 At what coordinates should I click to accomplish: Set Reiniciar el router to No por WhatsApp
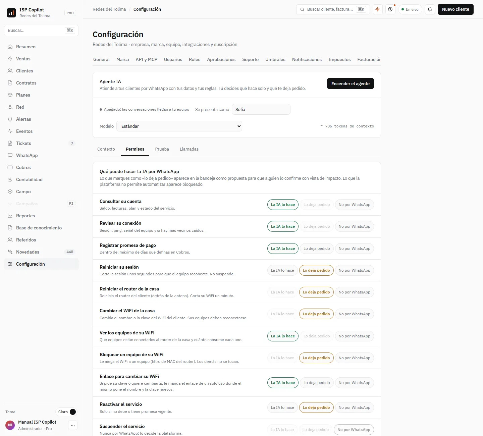coord(354,292)
